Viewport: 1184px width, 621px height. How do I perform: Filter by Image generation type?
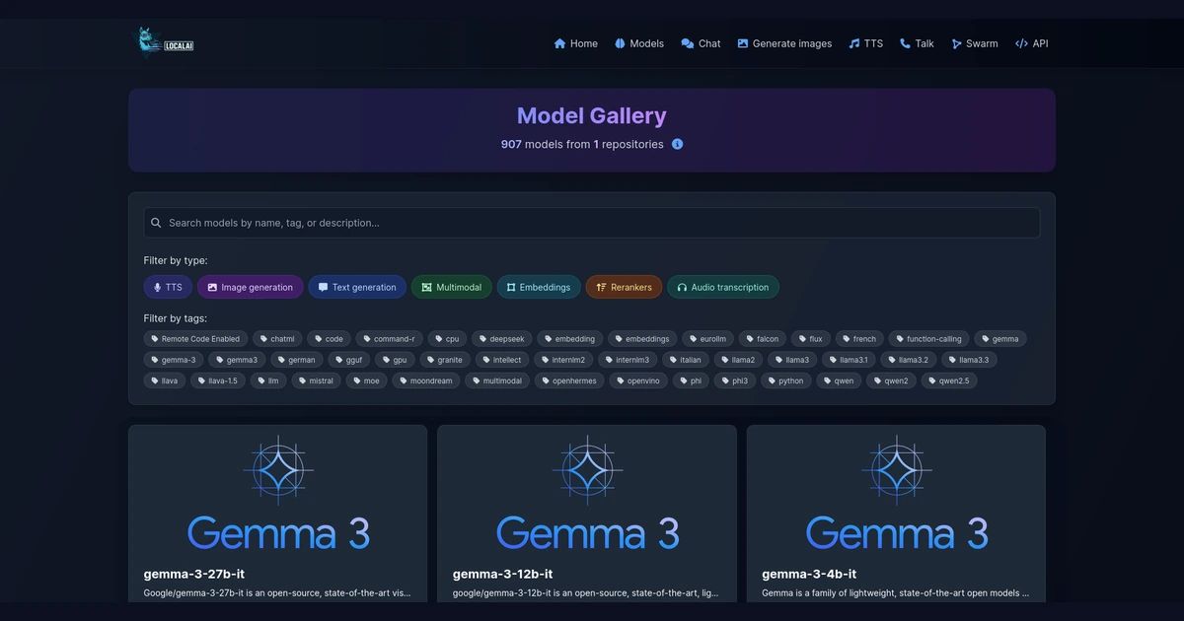[x=250, y=287]
